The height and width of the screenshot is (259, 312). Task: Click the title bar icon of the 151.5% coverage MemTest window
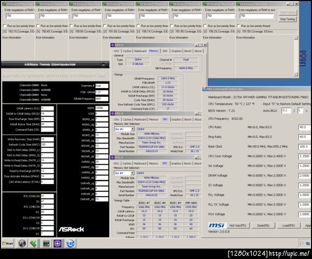238,4
